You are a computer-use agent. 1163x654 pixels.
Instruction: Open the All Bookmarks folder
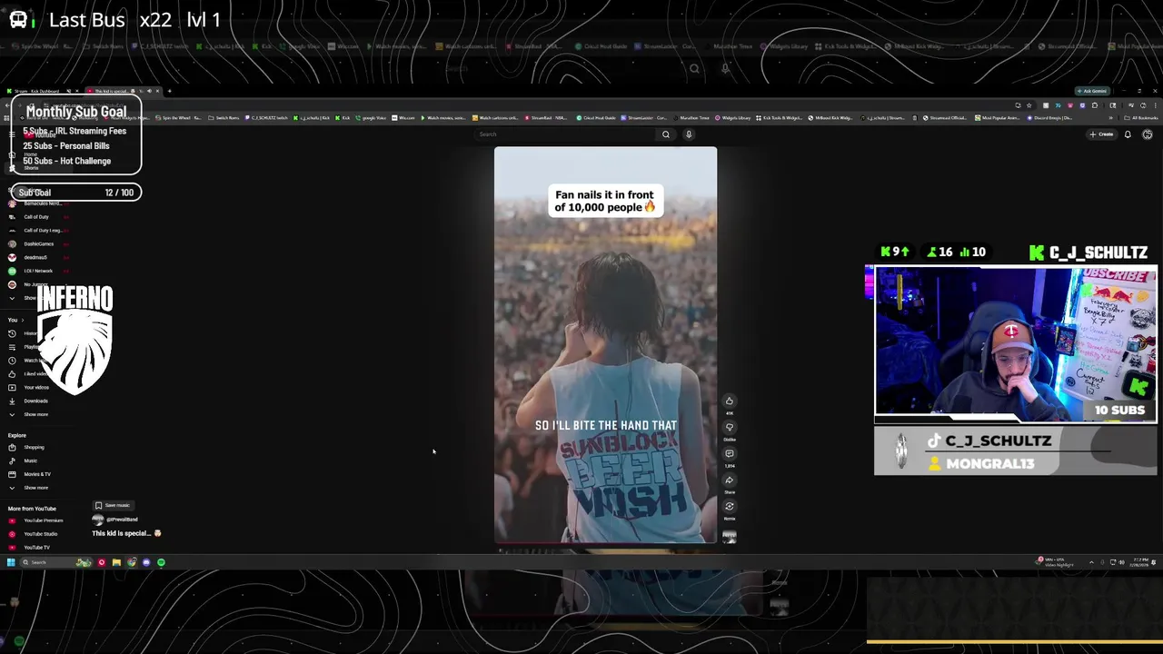point(1143,118)
